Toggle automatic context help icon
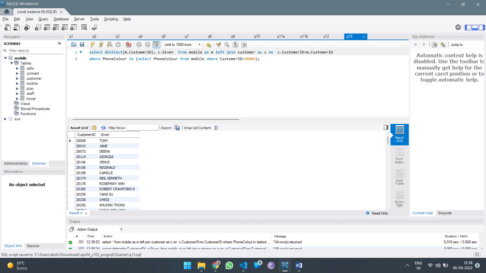 (443, 44)
